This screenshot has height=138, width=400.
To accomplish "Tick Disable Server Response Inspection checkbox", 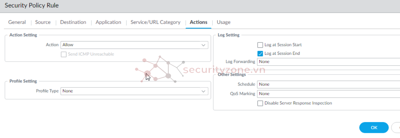I will [260, 103].
